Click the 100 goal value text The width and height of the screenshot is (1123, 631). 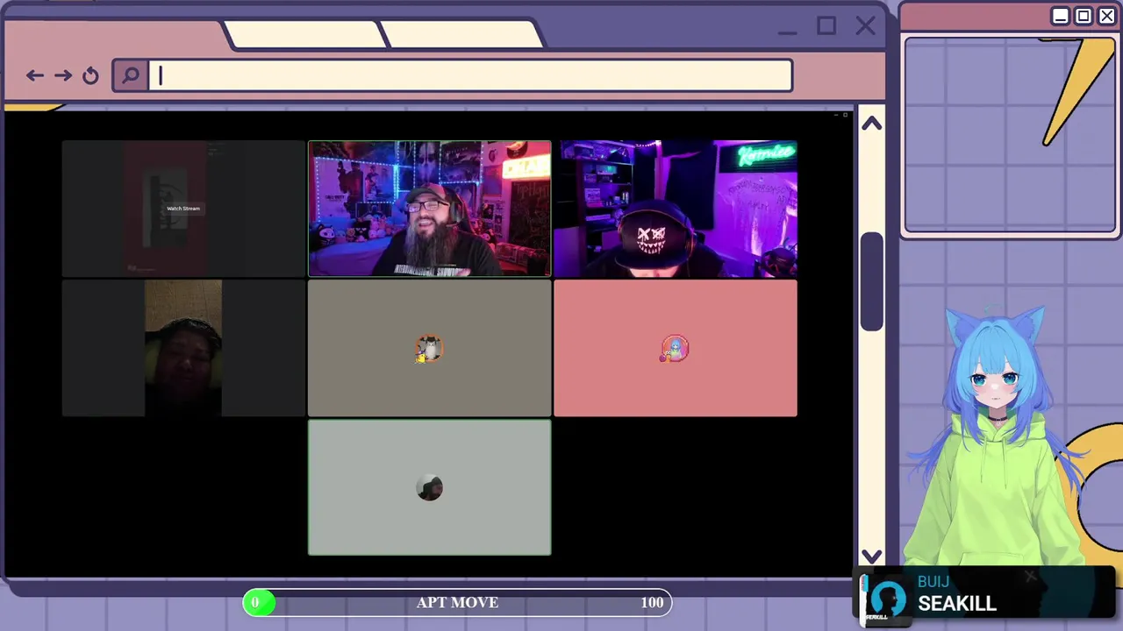click(x=652, y=602)
